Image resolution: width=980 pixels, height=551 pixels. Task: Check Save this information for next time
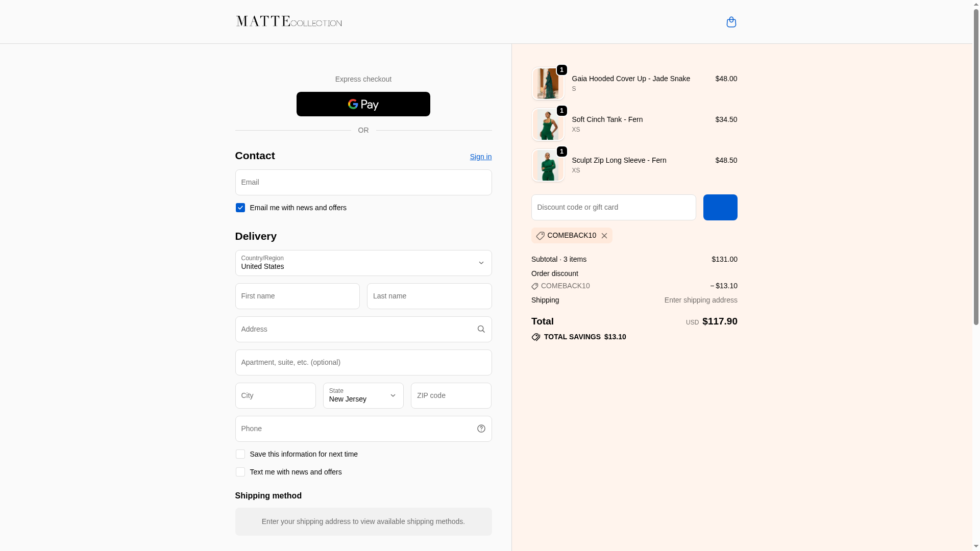click(x=240, y=454)
